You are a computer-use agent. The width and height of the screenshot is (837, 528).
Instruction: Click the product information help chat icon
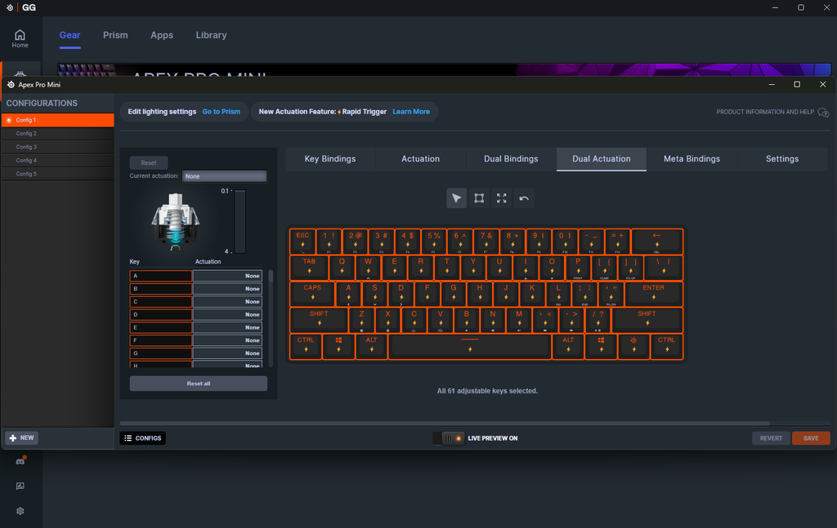pos(823,113)
